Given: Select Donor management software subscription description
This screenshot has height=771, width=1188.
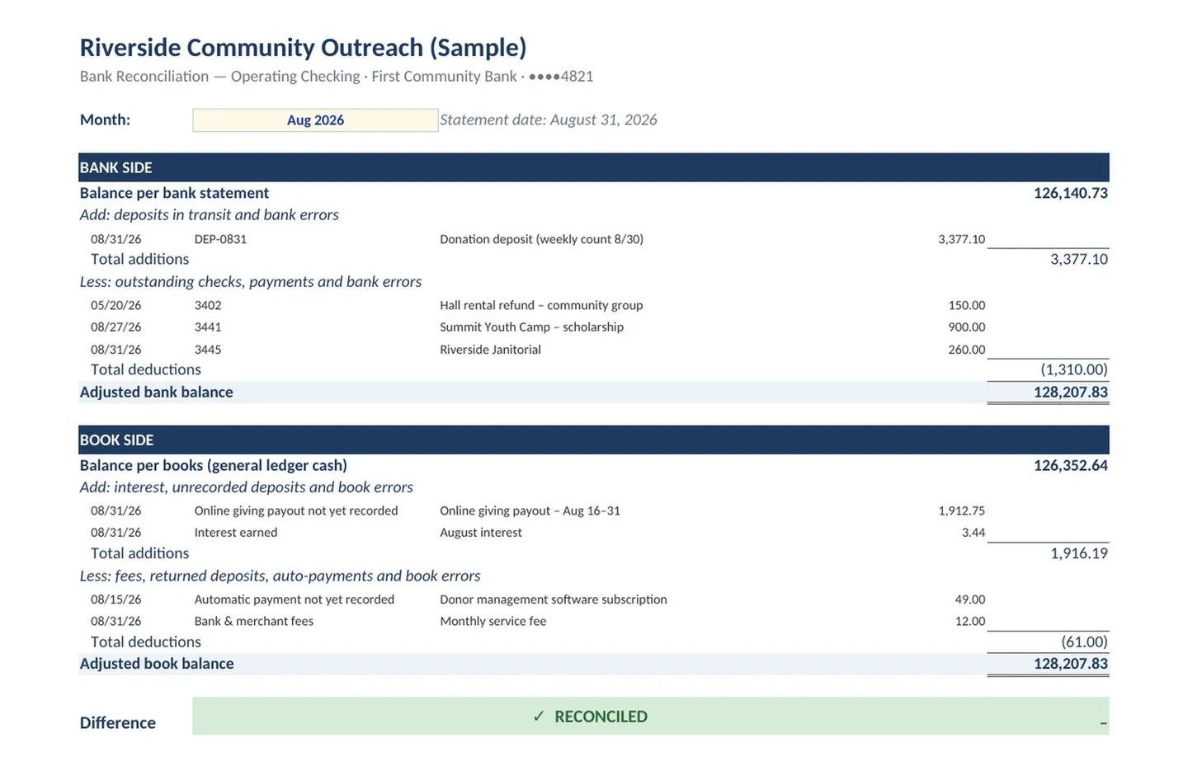Looking at the screenshot, I should [x=553, y=599].
